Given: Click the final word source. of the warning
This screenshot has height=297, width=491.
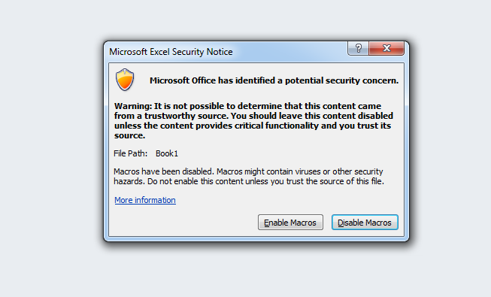Looking at the screenshot, I should coord(129,135).
